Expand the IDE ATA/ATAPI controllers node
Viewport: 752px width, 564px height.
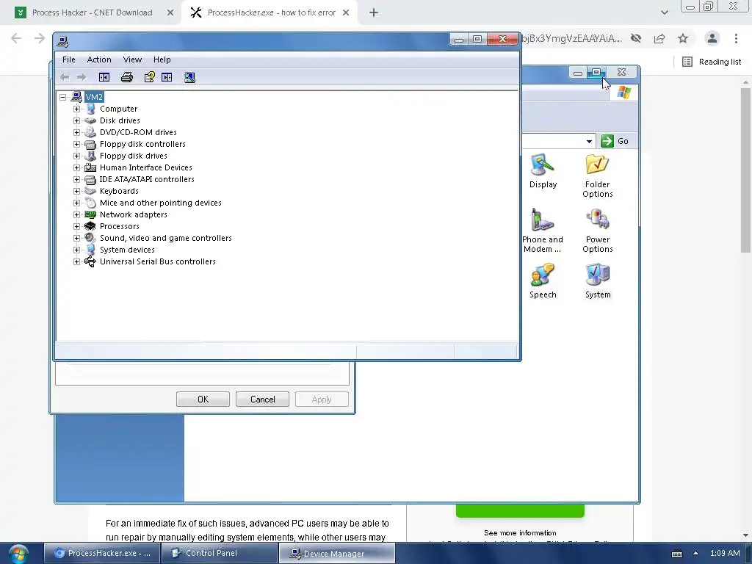[x=76, y=179]
